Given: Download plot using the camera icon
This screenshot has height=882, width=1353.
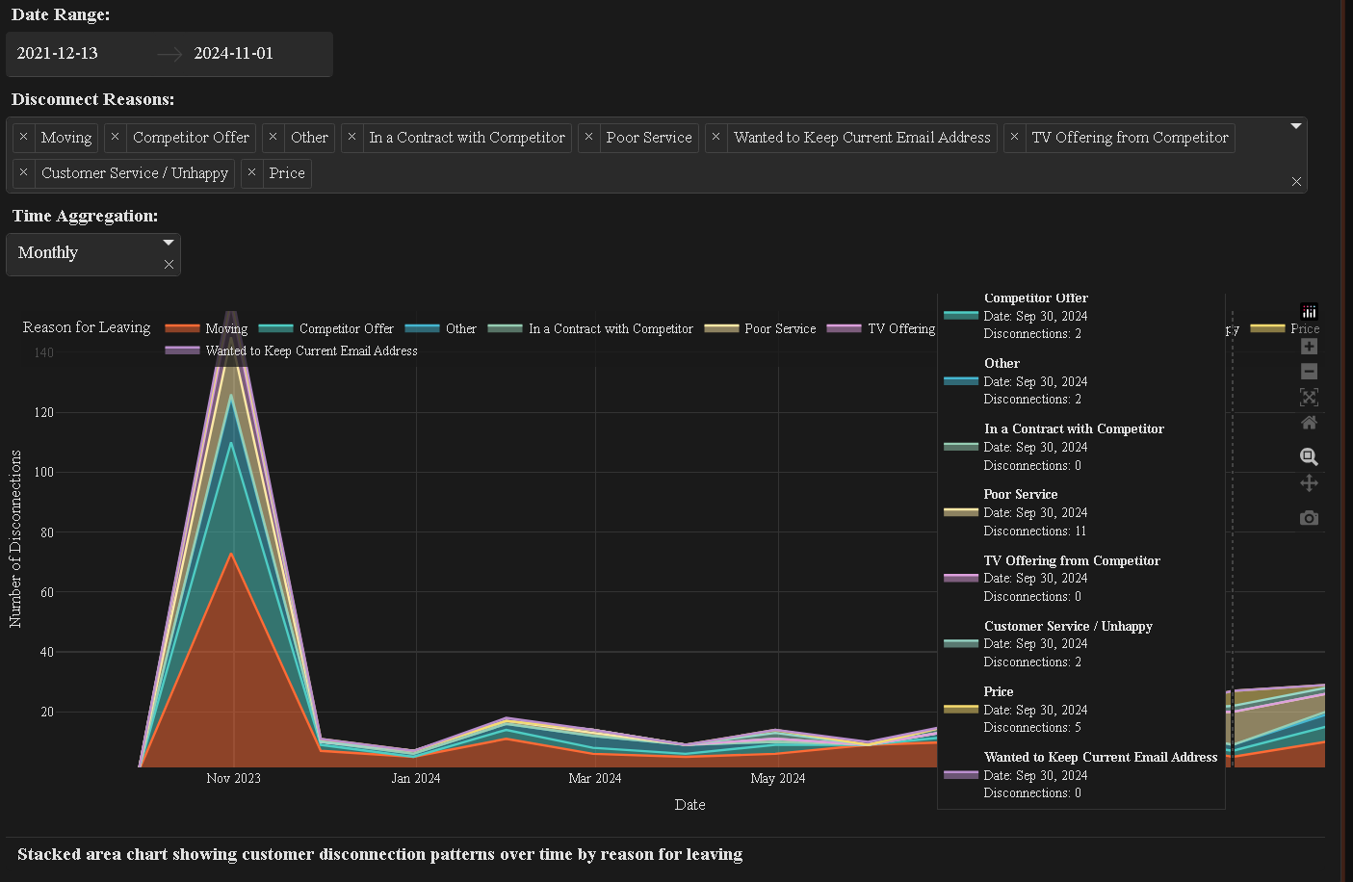Looking at the screenshot, I should [x=1309, y=518].
